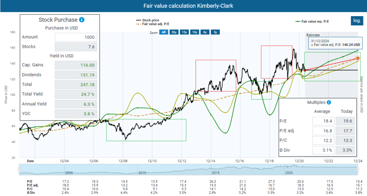Click the 12/08 date axis label
Viewport: 367px width, 196px height.
coord(123,161)
